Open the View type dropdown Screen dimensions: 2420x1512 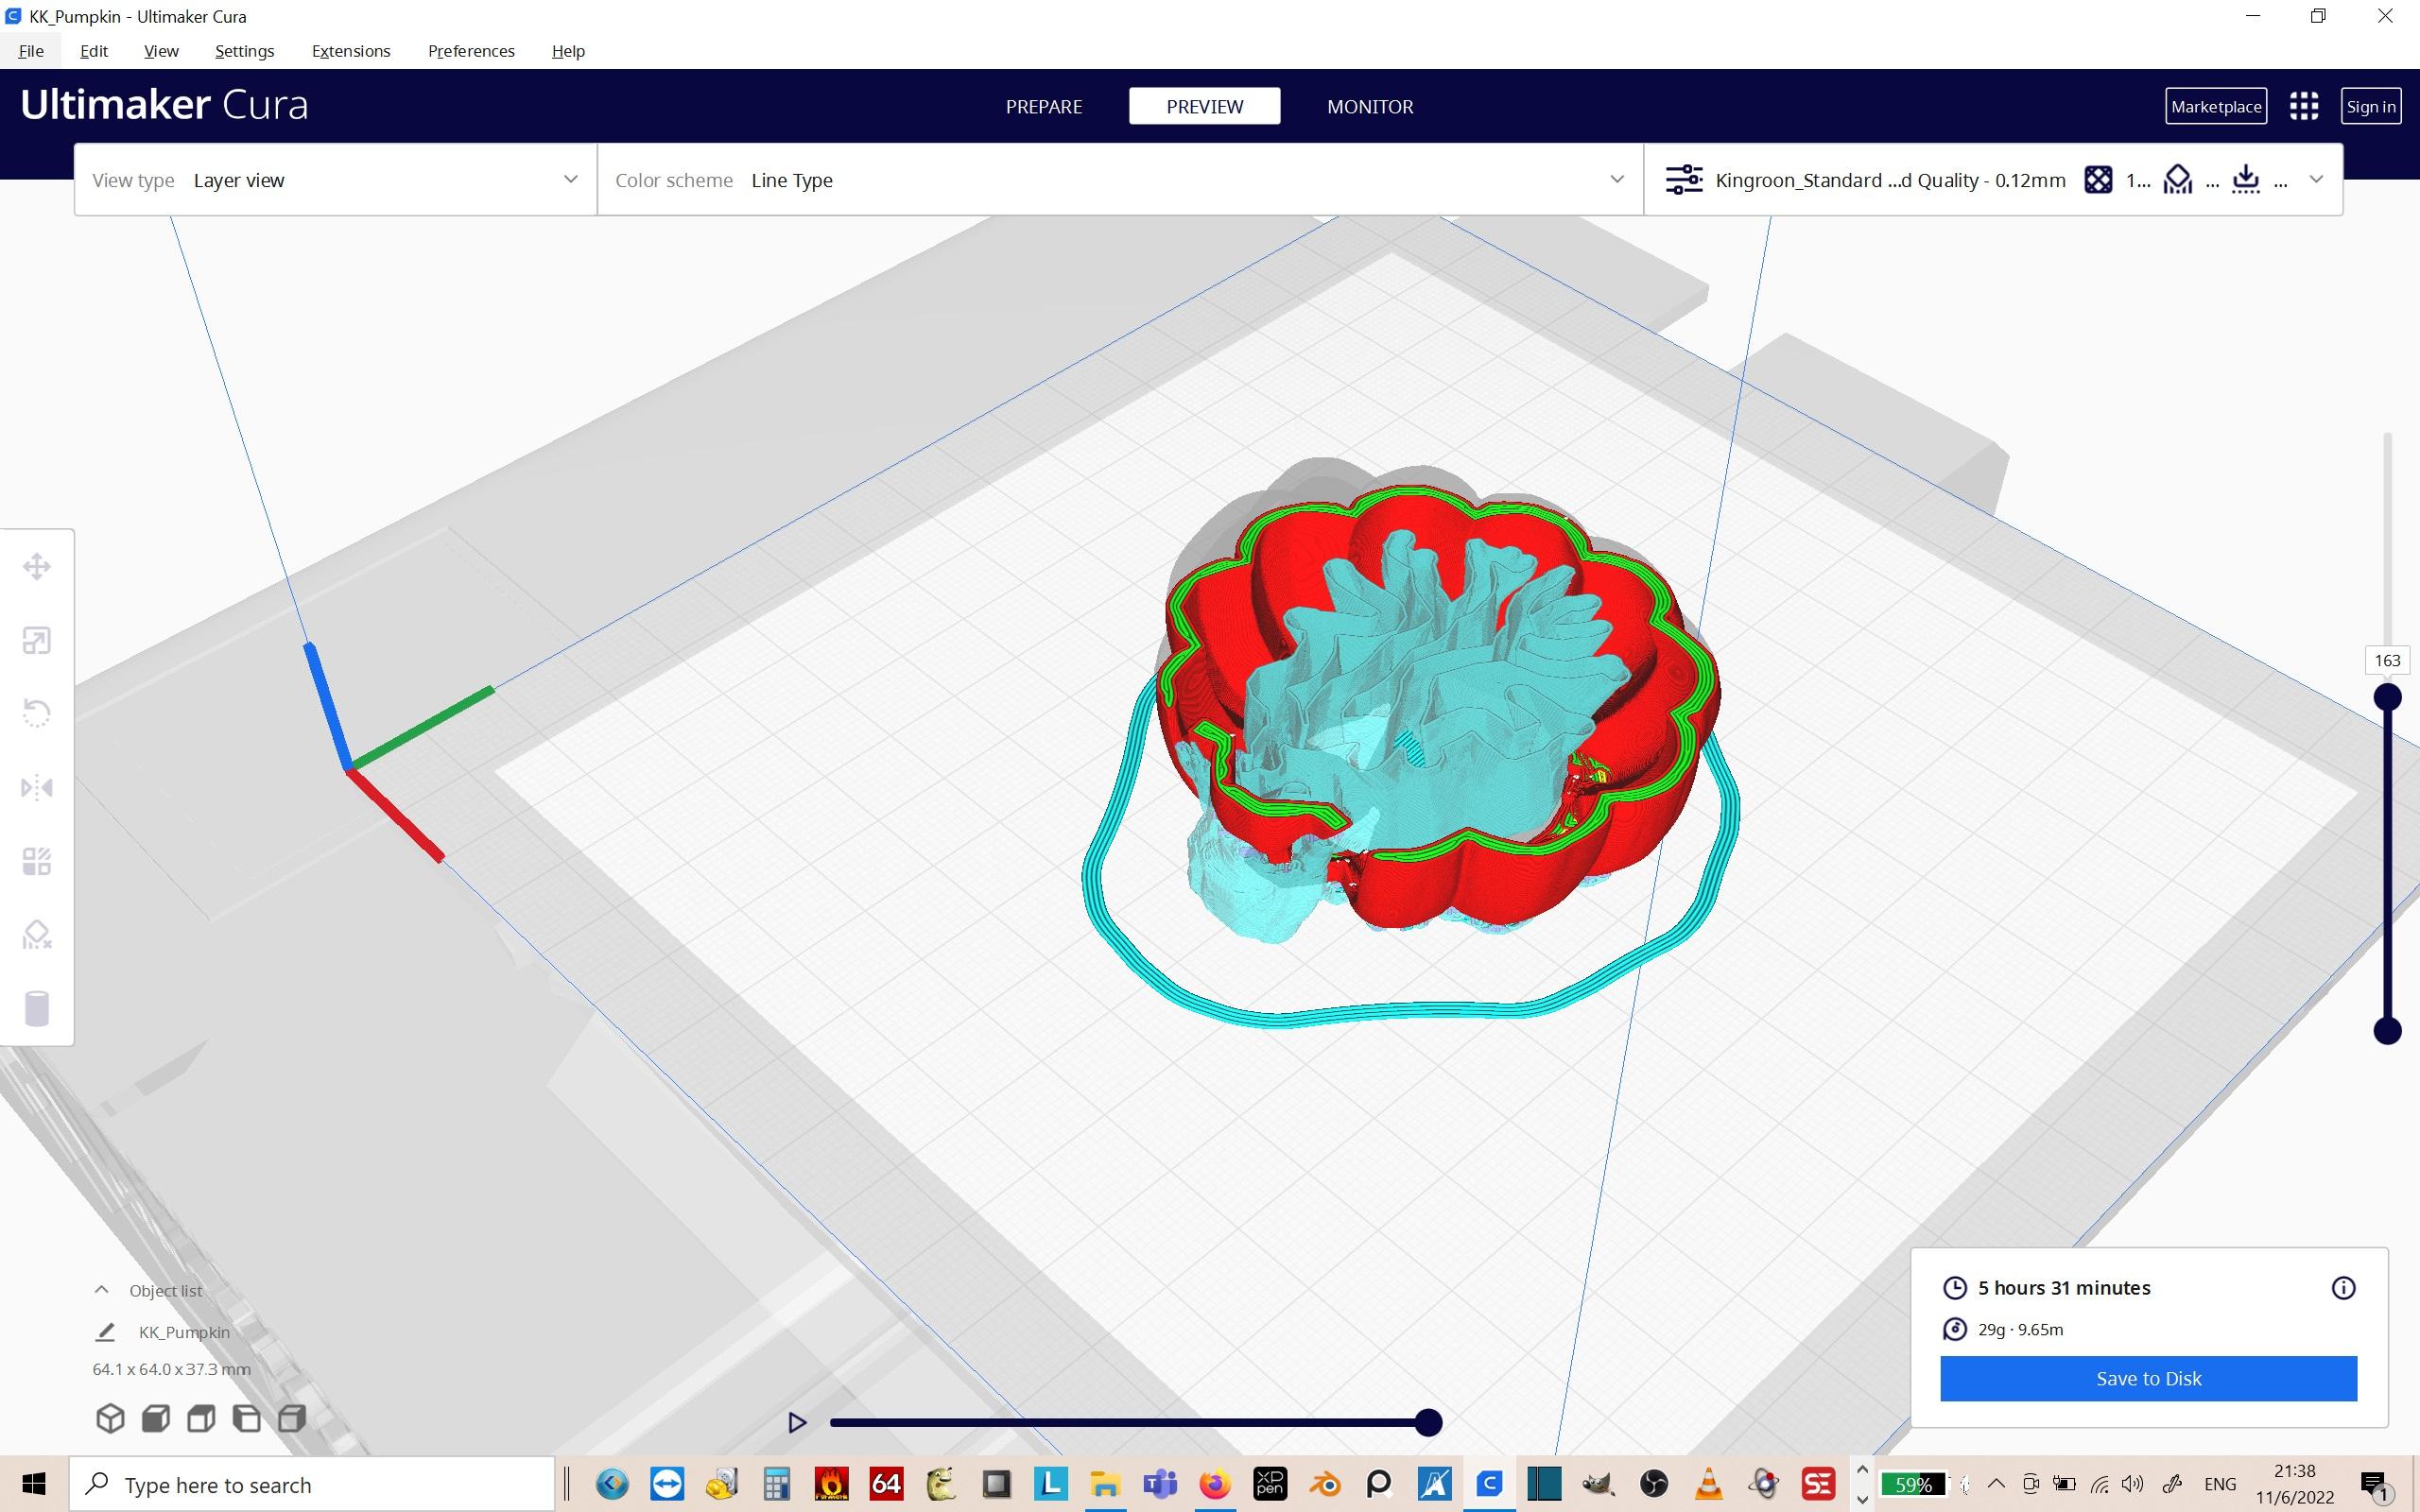(336, 180)
